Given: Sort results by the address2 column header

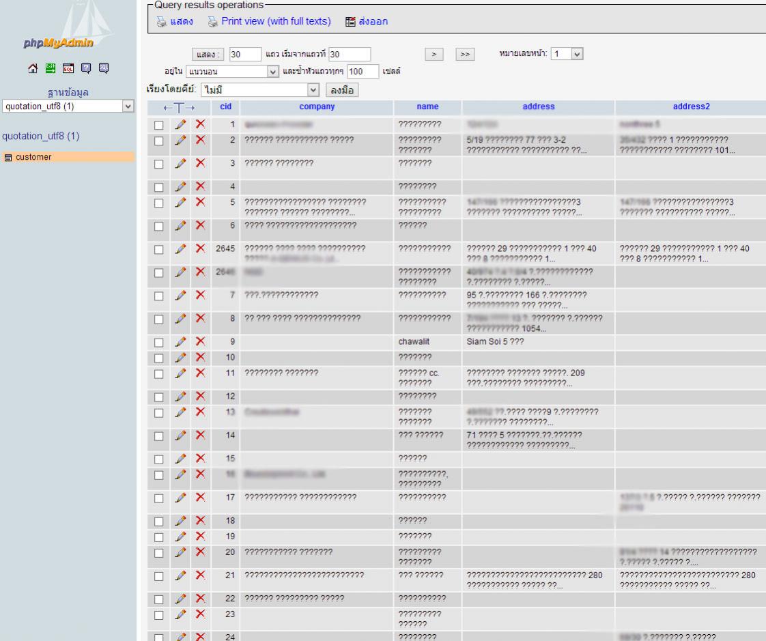Looking at the screenshot, I should (x=692, y=106).
